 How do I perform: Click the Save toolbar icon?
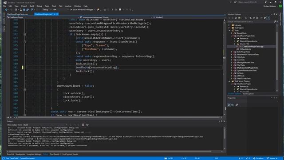pyautogui.click(x=24, y=10)
